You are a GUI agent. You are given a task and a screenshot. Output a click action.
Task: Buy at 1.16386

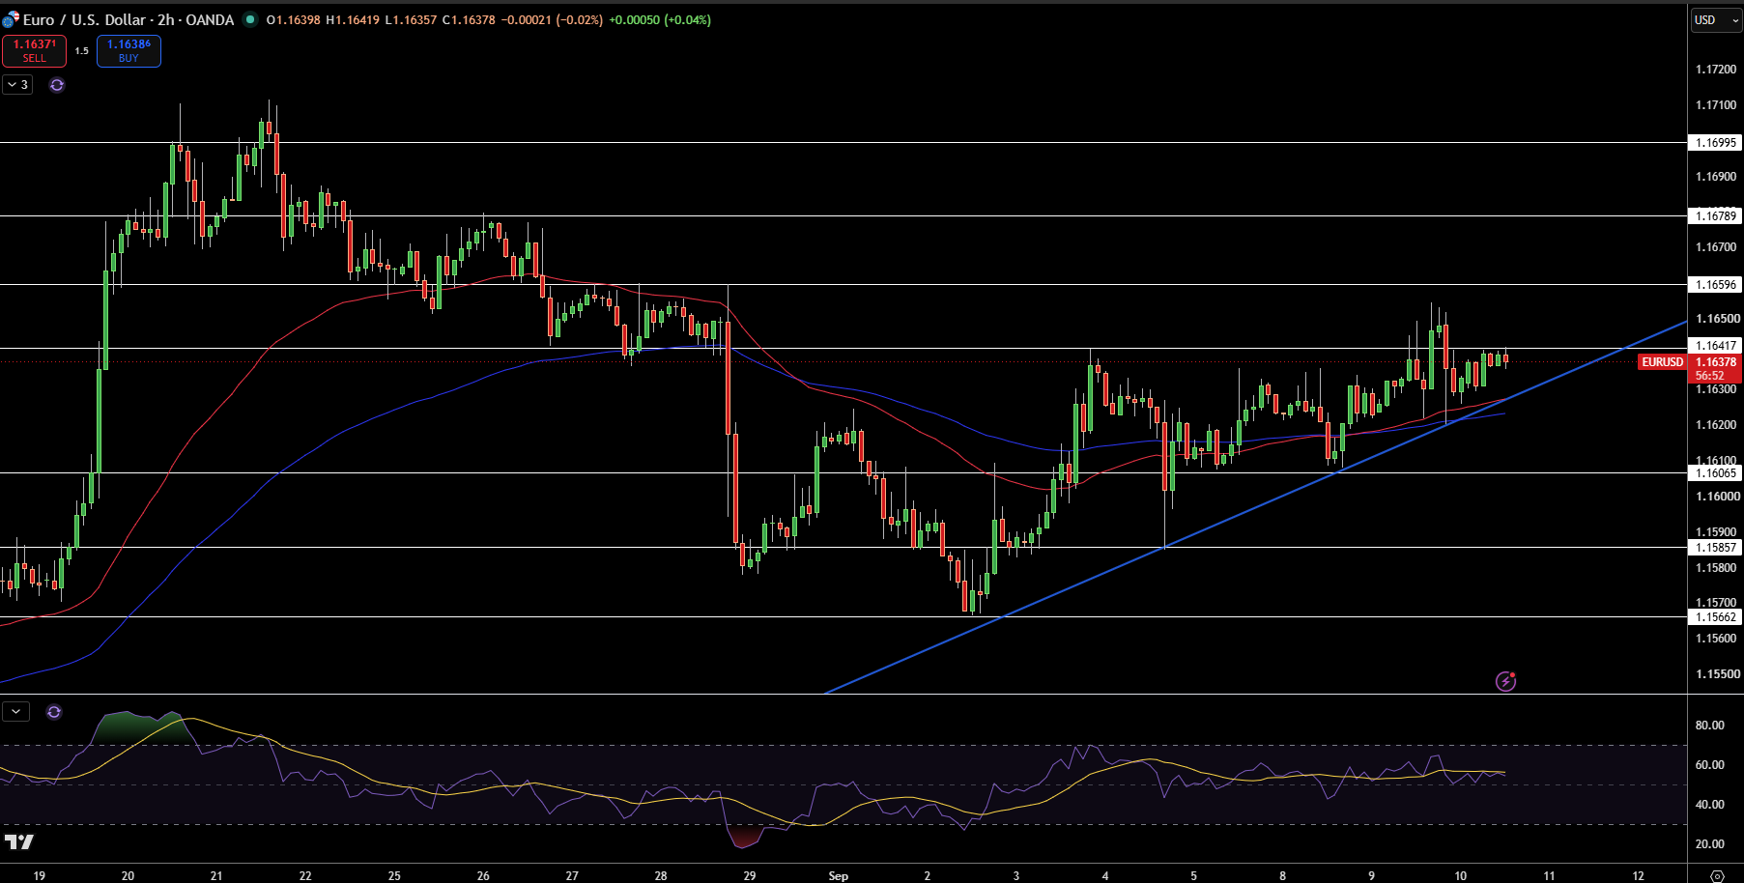pos(129,51)
